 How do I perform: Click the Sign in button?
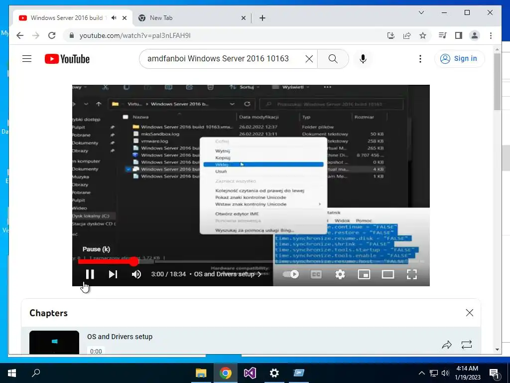click(x=459, y=59)
